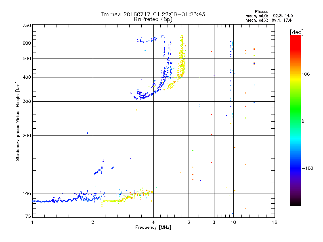
Task: Click the y-axis '300' tick label
Action: tap(27, 101)
